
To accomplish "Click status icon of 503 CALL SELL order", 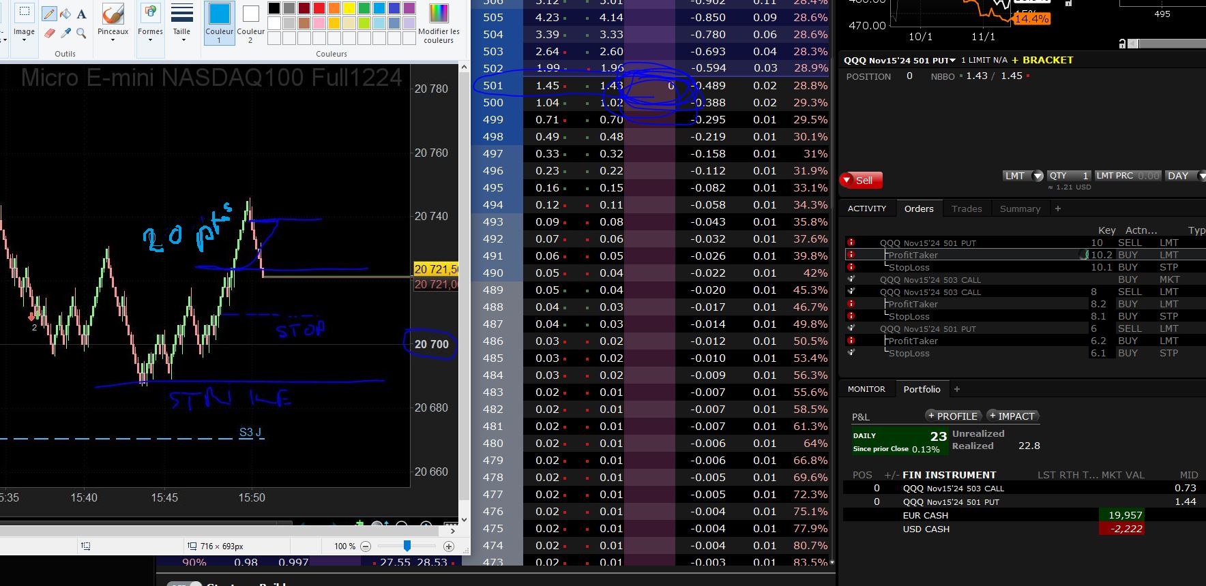I will coord(851,292).
